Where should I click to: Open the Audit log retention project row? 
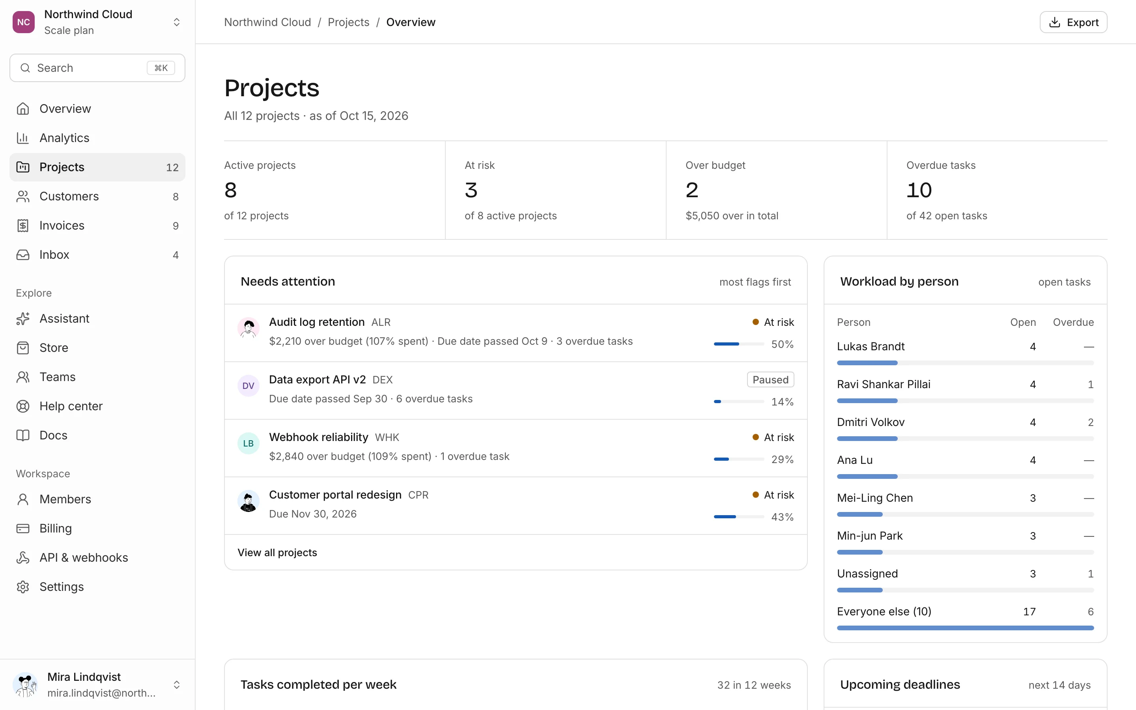[x=516, y=333]
